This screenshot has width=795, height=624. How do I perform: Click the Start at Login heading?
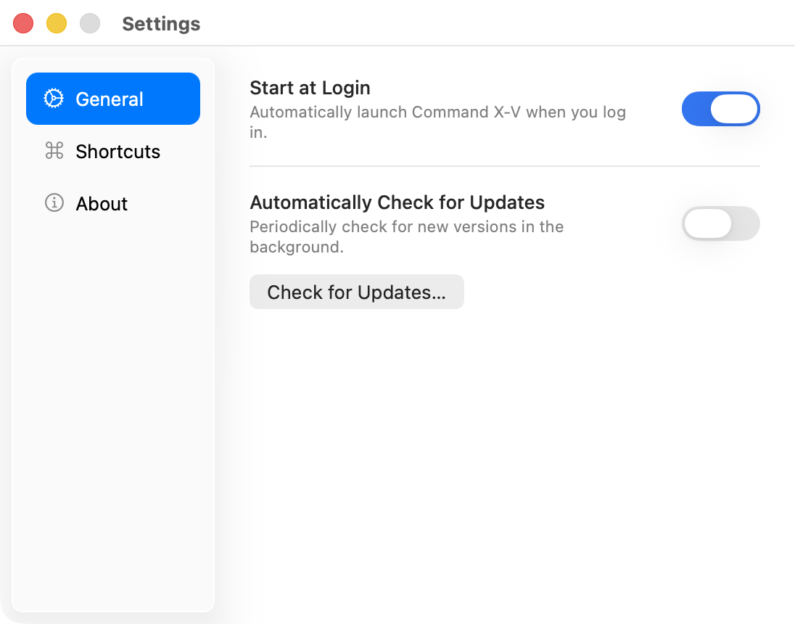pyautogui.click(x=310, y=88)
